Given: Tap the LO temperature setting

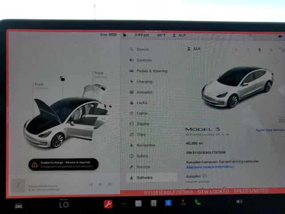Looking at the screenshot, I should (64, 205).
